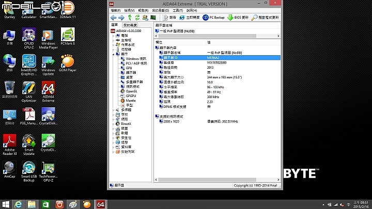This screenshot has width=372, height=209.
Task: Select Mantle in the tree
Action: (128, 101)
